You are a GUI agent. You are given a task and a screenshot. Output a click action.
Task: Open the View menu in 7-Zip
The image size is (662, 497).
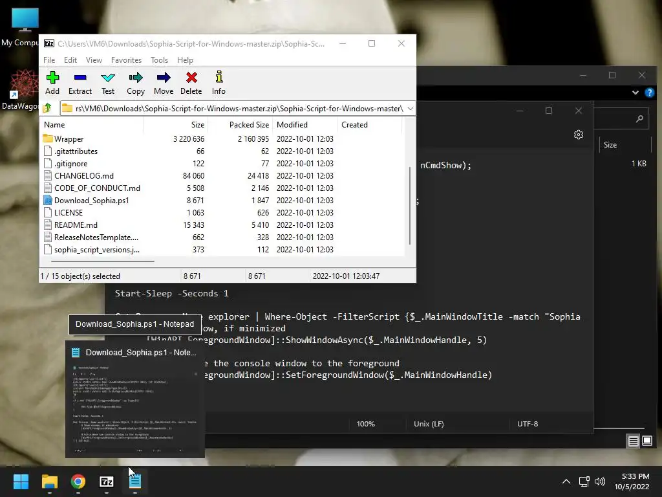(94, 60)
